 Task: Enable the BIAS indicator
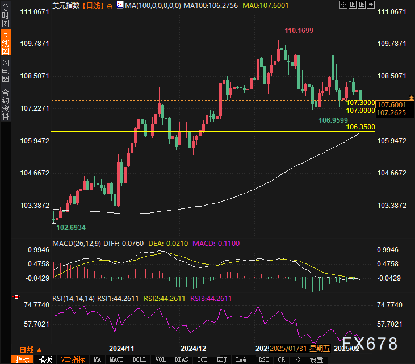pyautogui.click(x=182, y=359)
